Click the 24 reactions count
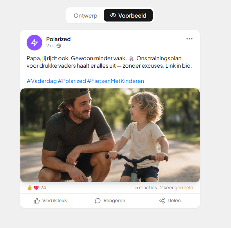Viewport: 231px width, 228px height. click(x=43, y=188)
